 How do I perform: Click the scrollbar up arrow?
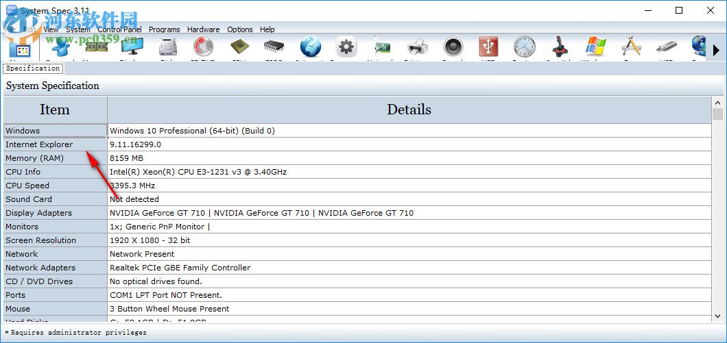[717, 102]
